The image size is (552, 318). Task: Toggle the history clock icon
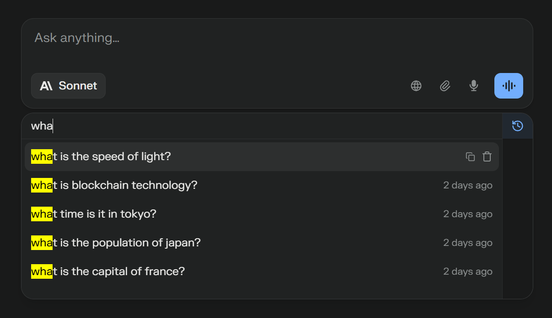coord(517,126)
